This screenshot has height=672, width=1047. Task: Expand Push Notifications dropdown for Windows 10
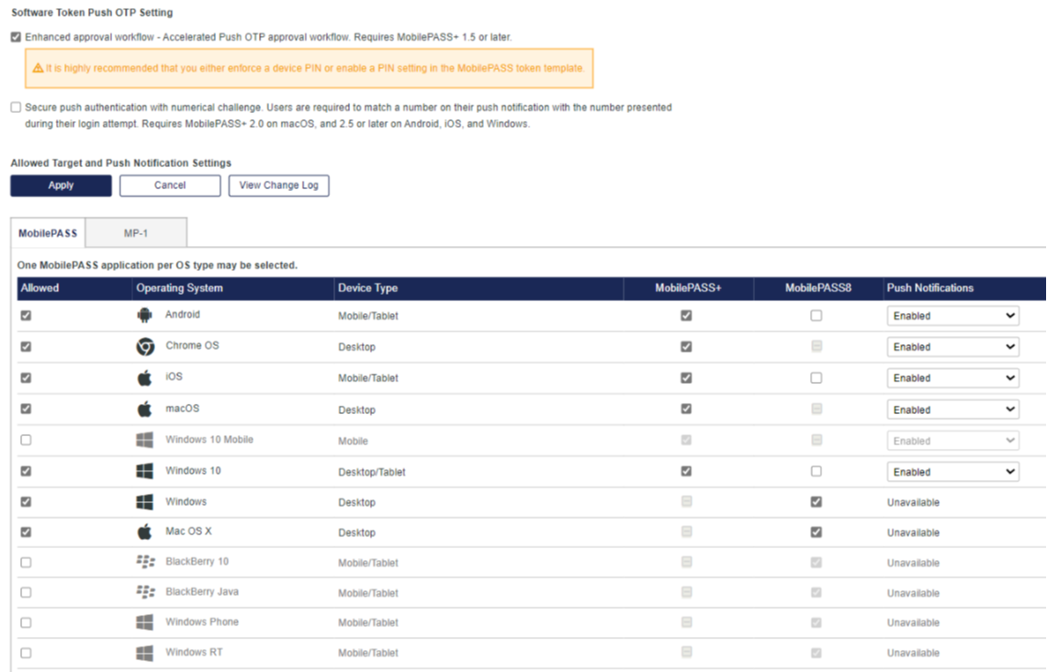pos(952,472)
